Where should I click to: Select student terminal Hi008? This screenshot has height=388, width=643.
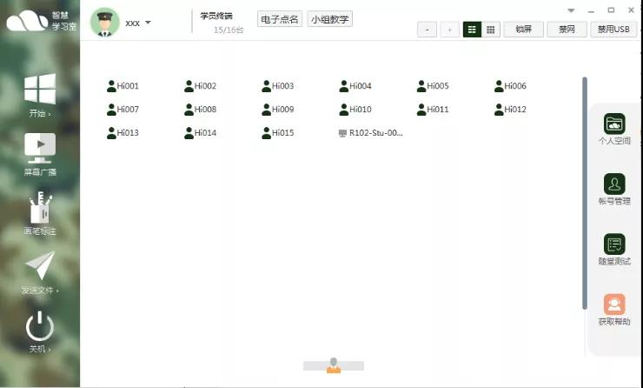click(200, 110)
